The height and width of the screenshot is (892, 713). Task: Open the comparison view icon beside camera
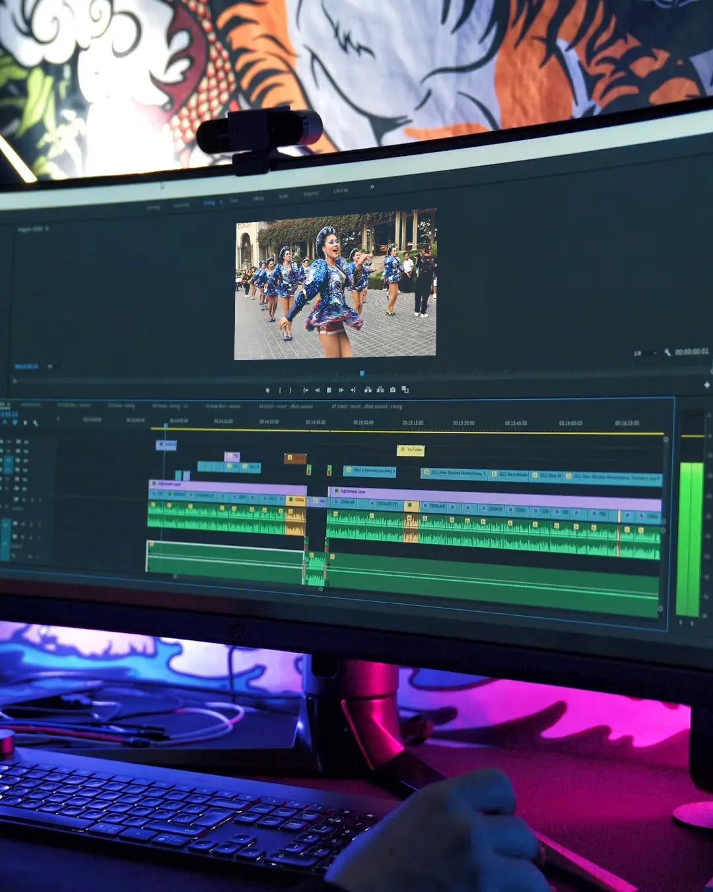tap(405, 390)
